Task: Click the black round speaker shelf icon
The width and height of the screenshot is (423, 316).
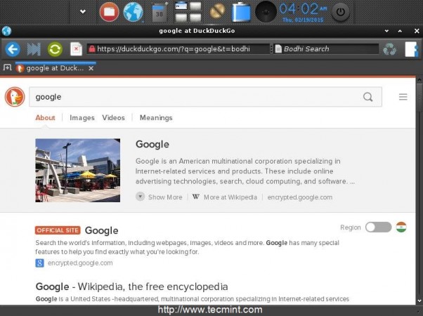Action: click(x=266, y=12)
